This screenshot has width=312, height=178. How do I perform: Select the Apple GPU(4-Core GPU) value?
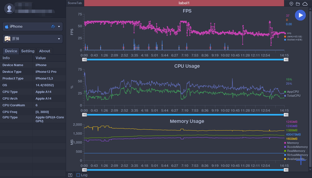coord(50,119)
